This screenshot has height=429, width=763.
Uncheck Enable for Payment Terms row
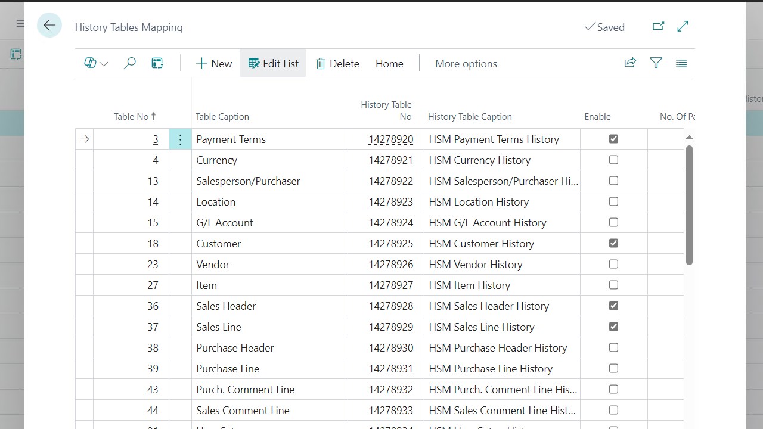point(613,139)
